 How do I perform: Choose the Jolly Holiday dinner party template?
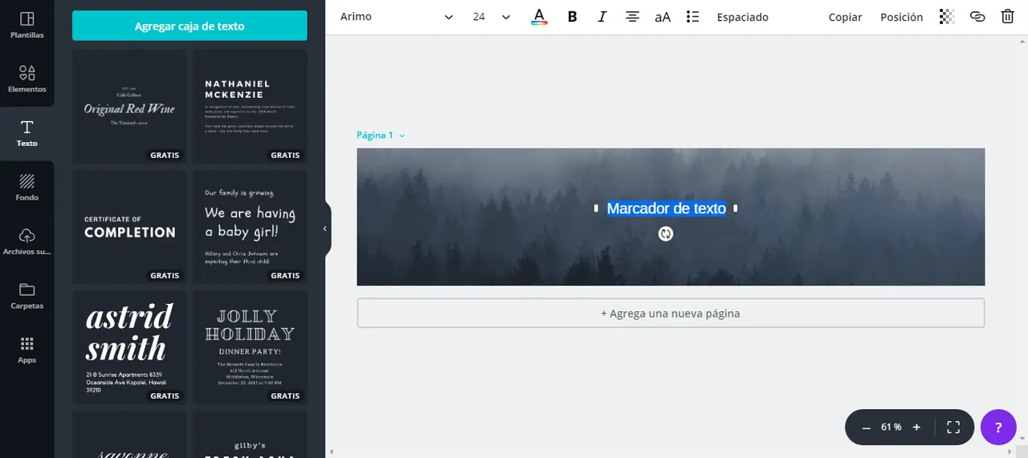(x=250, y=347)
